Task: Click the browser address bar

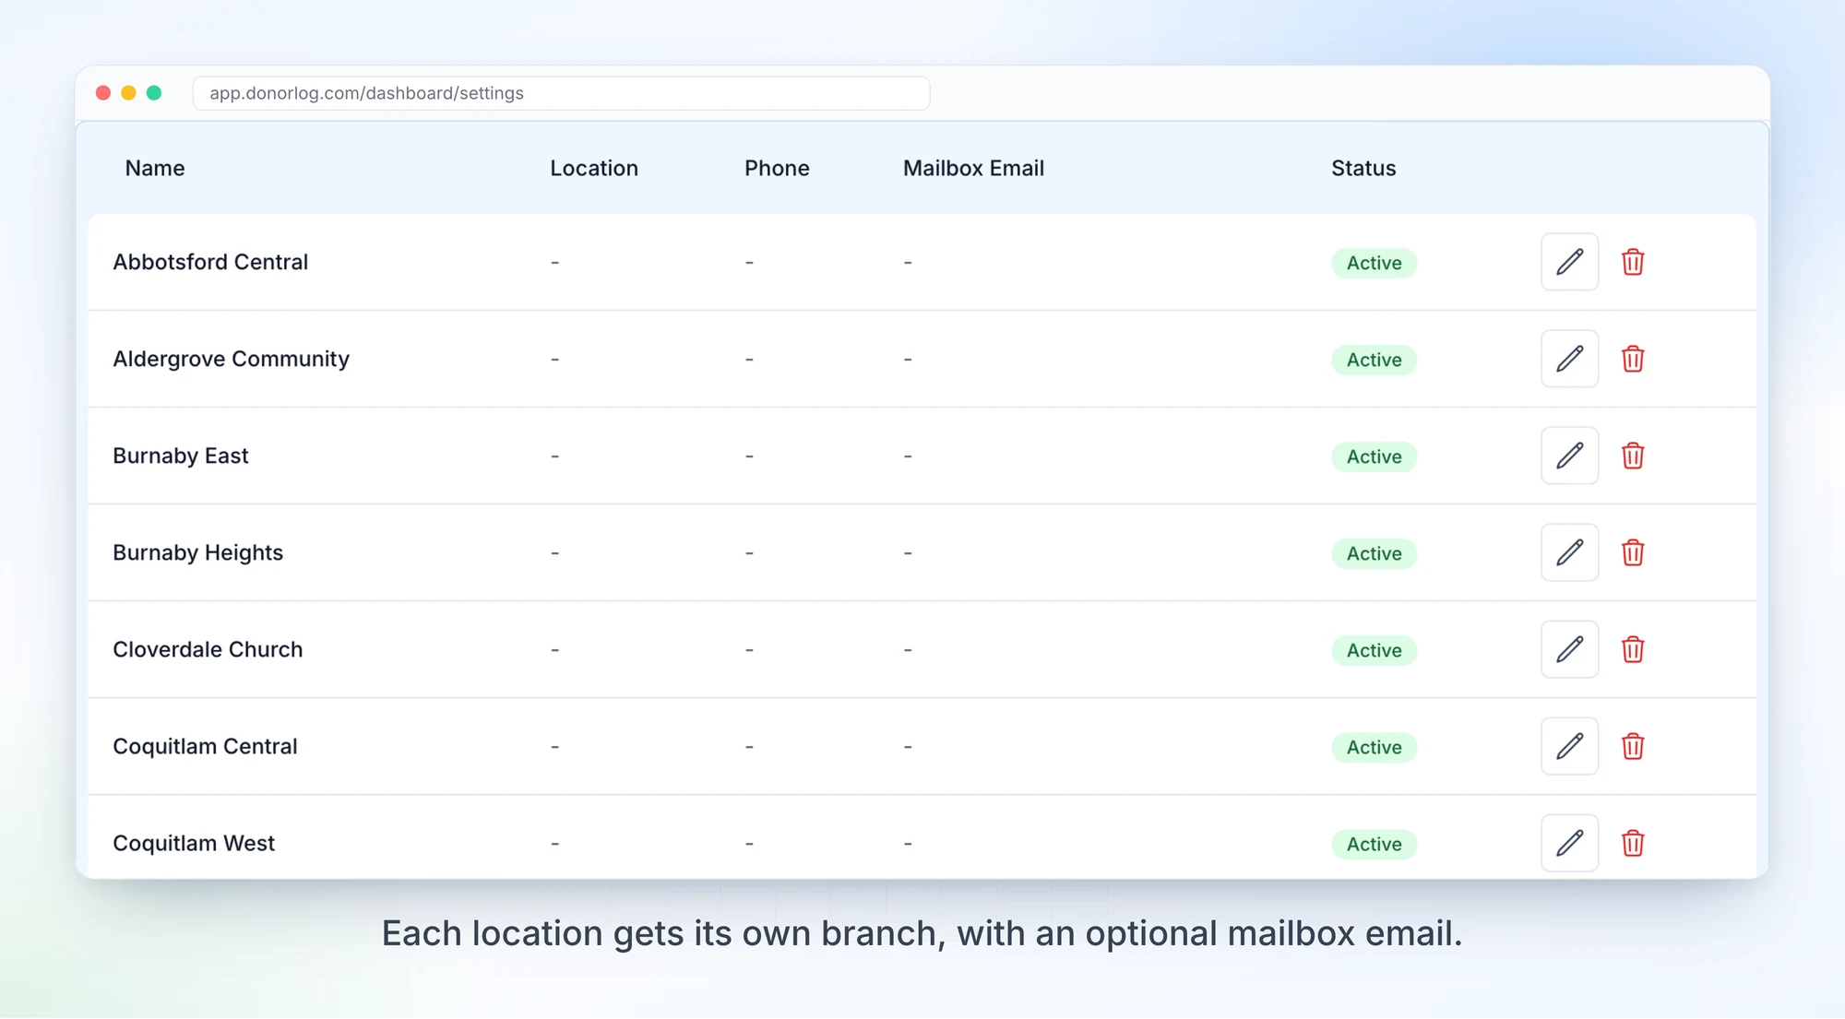Action: click(561, 93)
